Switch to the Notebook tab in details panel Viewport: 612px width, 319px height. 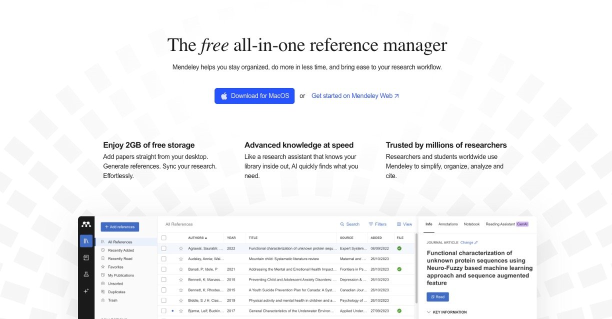tap(471, 224)
